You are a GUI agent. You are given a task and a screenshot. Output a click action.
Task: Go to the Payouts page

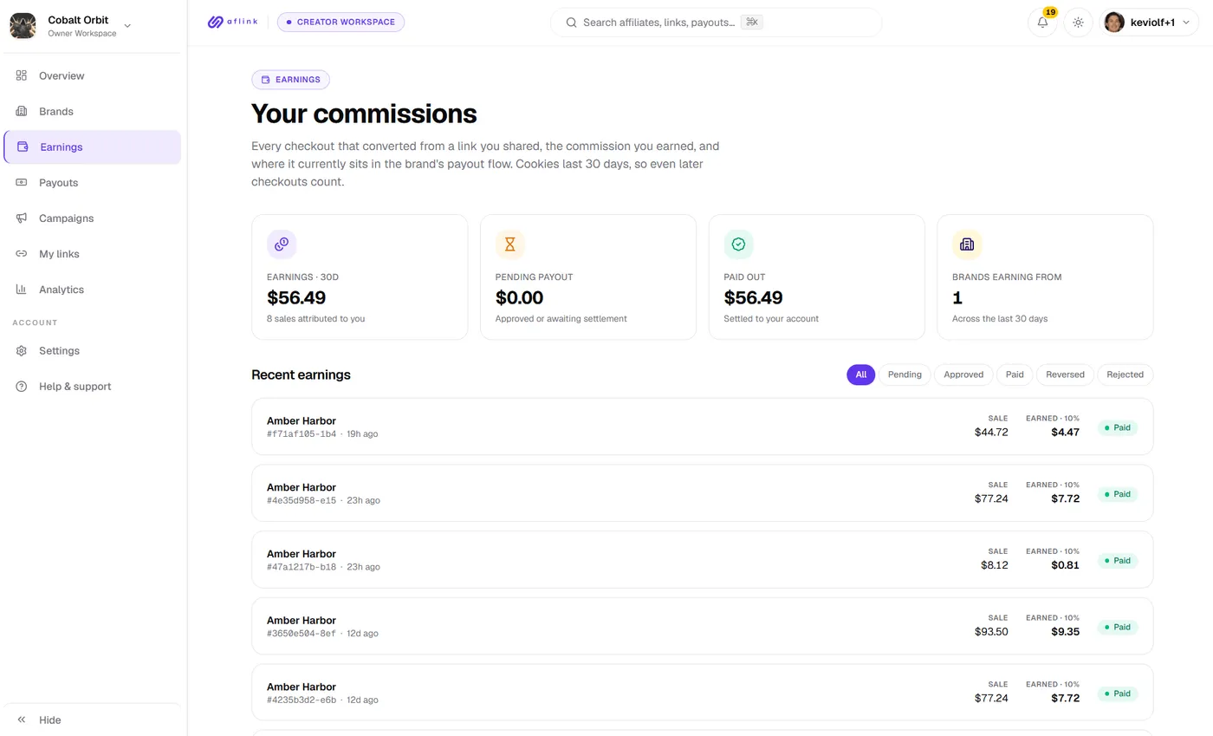click(x=93, y=183)
